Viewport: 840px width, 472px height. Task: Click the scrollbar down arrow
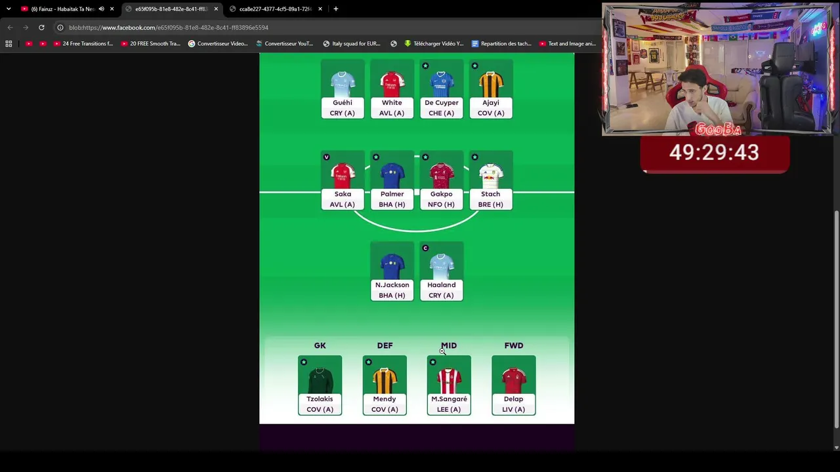[836, 448]
